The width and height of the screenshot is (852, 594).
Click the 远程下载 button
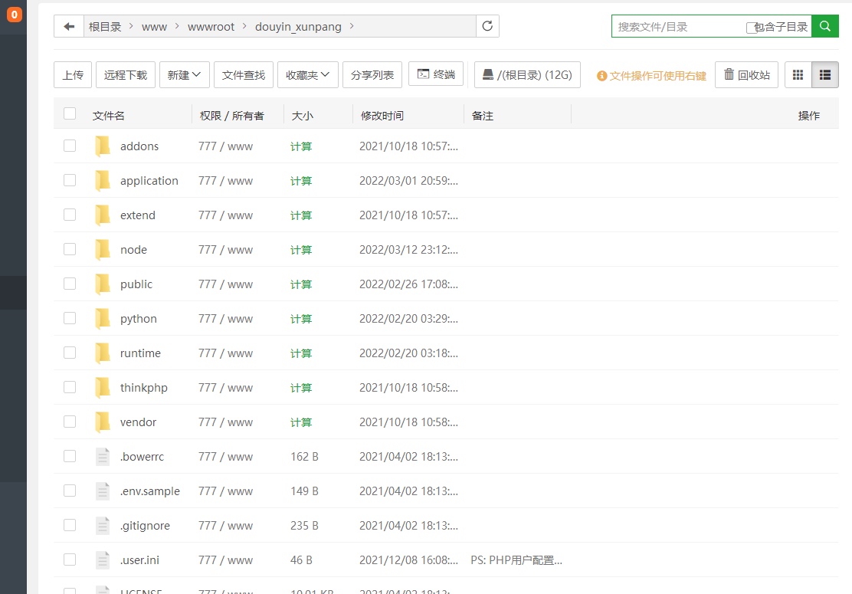click(126, 75)
